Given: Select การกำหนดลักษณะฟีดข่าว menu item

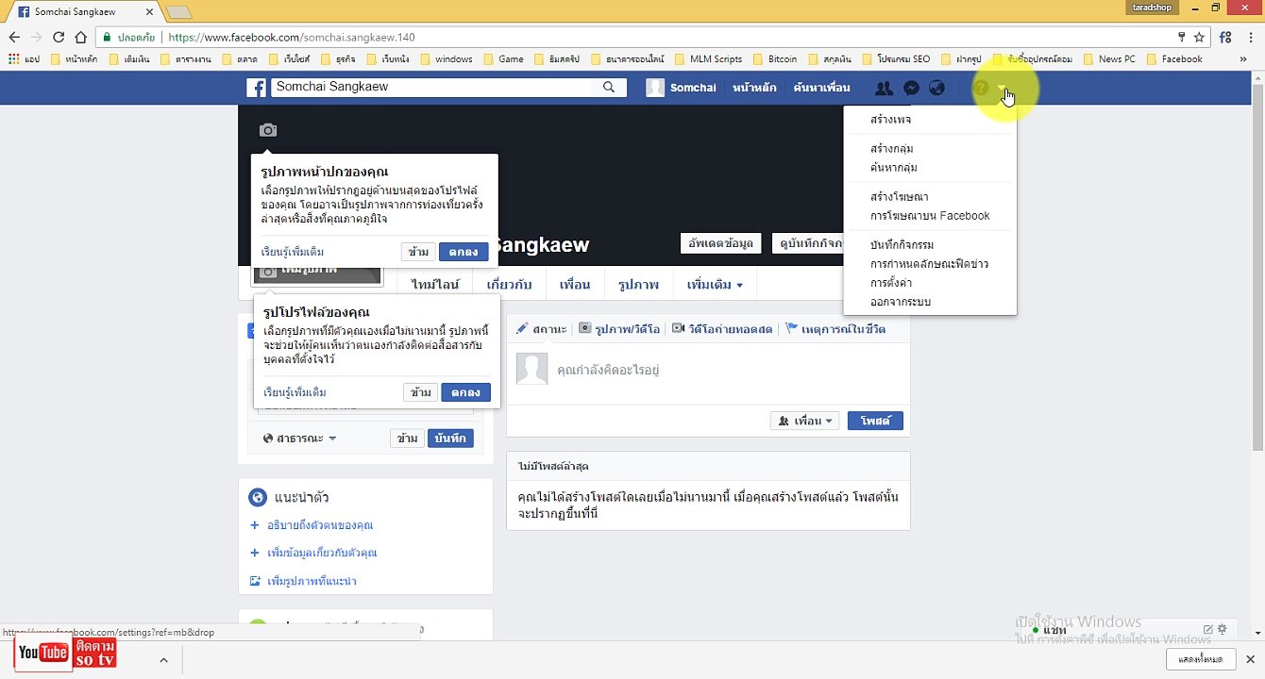Looking at the screenshot, I should (x=929, y=264).
